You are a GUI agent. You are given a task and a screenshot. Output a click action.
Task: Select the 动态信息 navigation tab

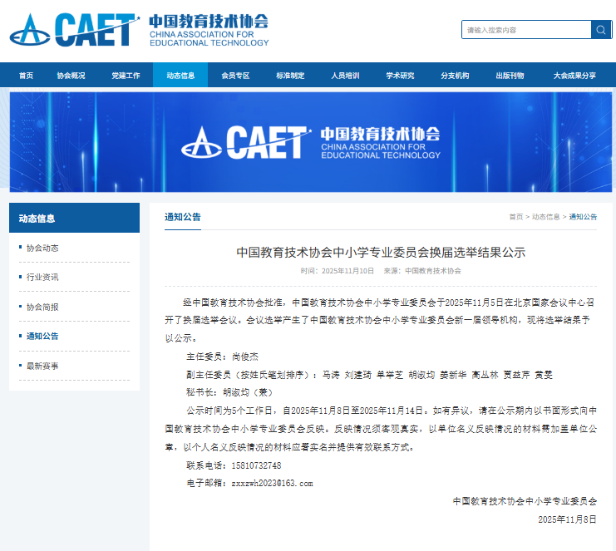point(180,76)
